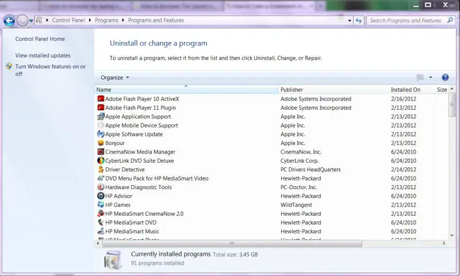Select the Adobe Flash Player 10 ActiveX name

[142, 99]
